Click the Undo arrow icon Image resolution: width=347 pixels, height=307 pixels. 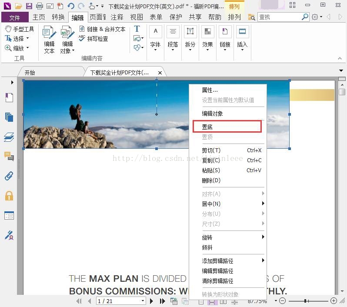click(x=71, y=6)
